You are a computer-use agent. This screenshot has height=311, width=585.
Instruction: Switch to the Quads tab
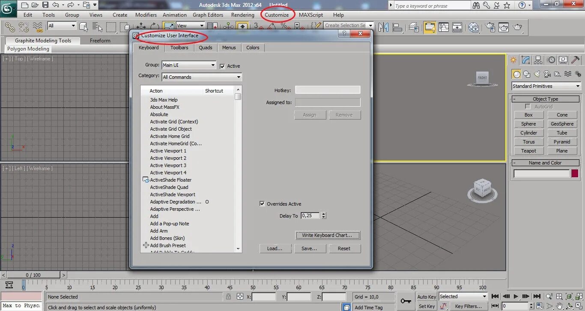point(206,48)
